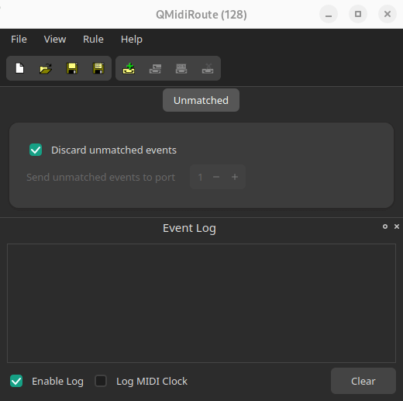Uncheck Discard unmatched events

pyautogui.click(x=36, y=150)
